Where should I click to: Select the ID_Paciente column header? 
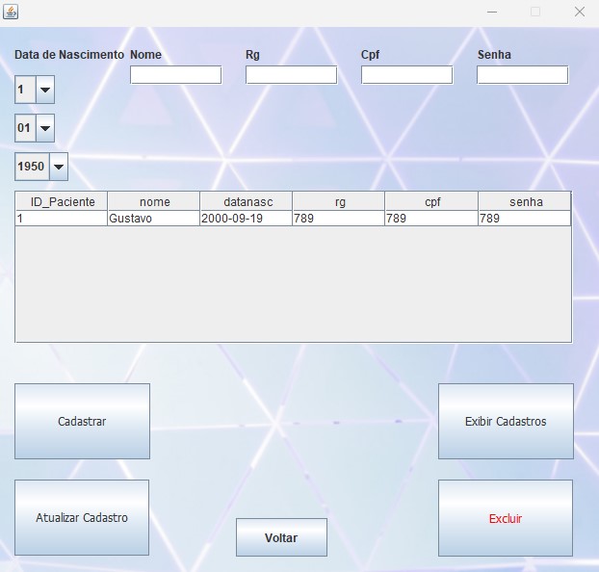coord(62,201)
